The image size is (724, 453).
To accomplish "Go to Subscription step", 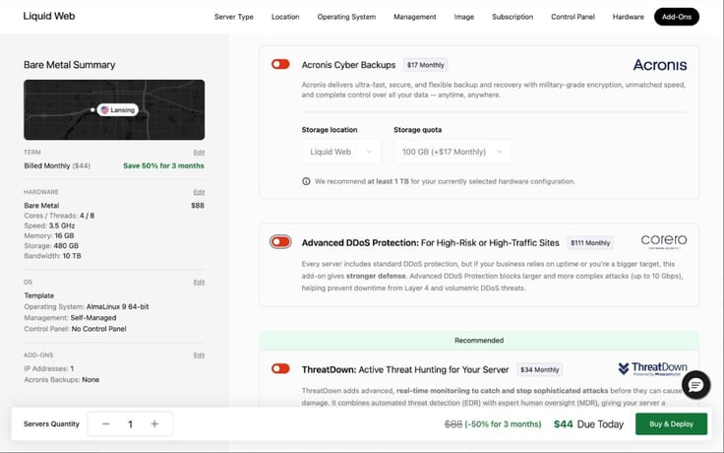I will coord(513,17).
